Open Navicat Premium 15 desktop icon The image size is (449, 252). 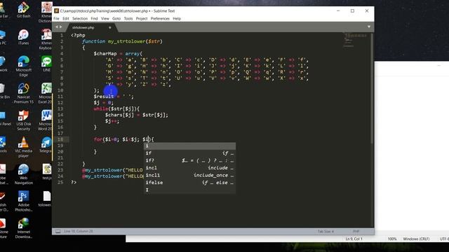tap(23, 93)
